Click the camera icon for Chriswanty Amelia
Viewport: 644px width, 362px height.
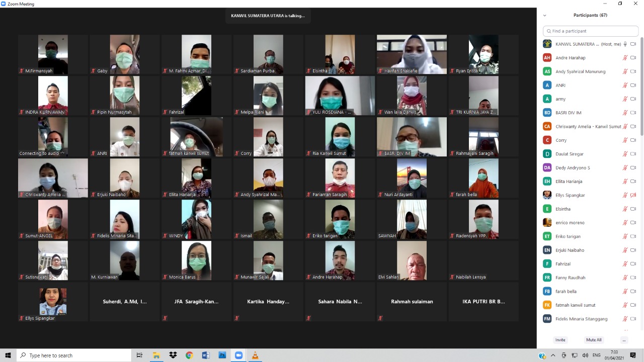(633, 126)
